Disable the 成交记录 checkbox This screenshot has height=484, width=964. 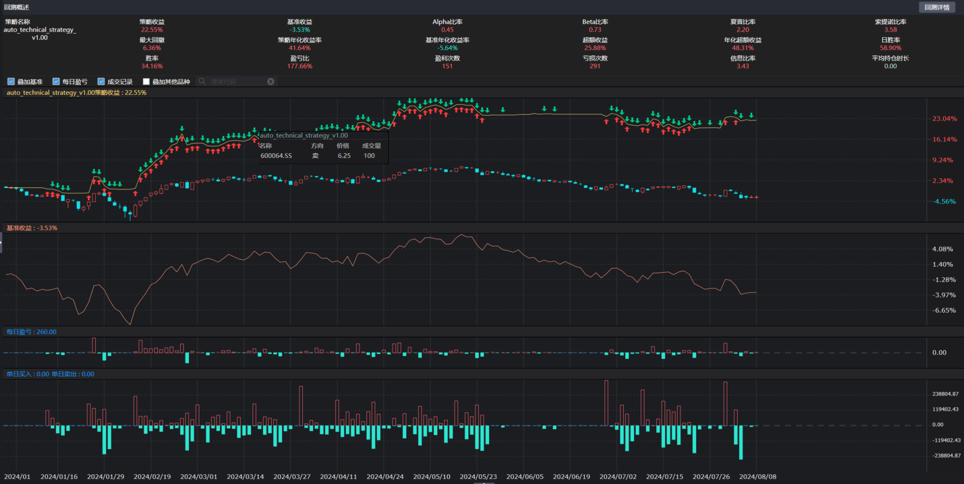(x=101, y=81)
